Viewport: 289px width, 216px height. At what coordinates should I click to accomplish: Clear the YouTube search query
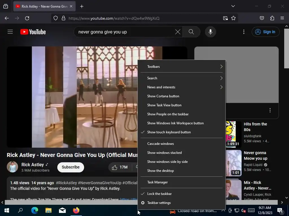[x=178, y=32]
